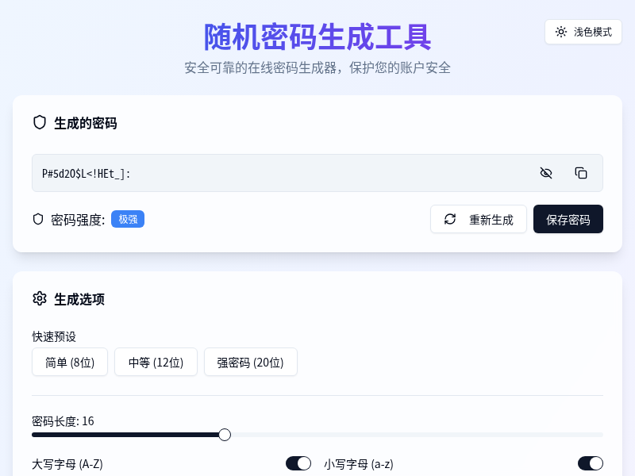Click the 重新生成 regenerate button
The image size is (635, 476).
coord(479,219)
